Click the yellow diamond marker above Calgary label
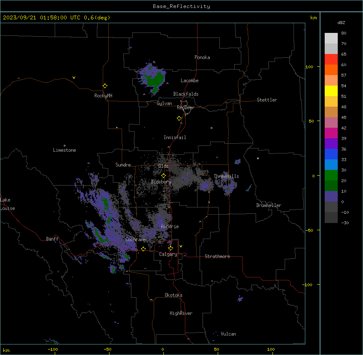363x355 pixels. coord(171,248)
